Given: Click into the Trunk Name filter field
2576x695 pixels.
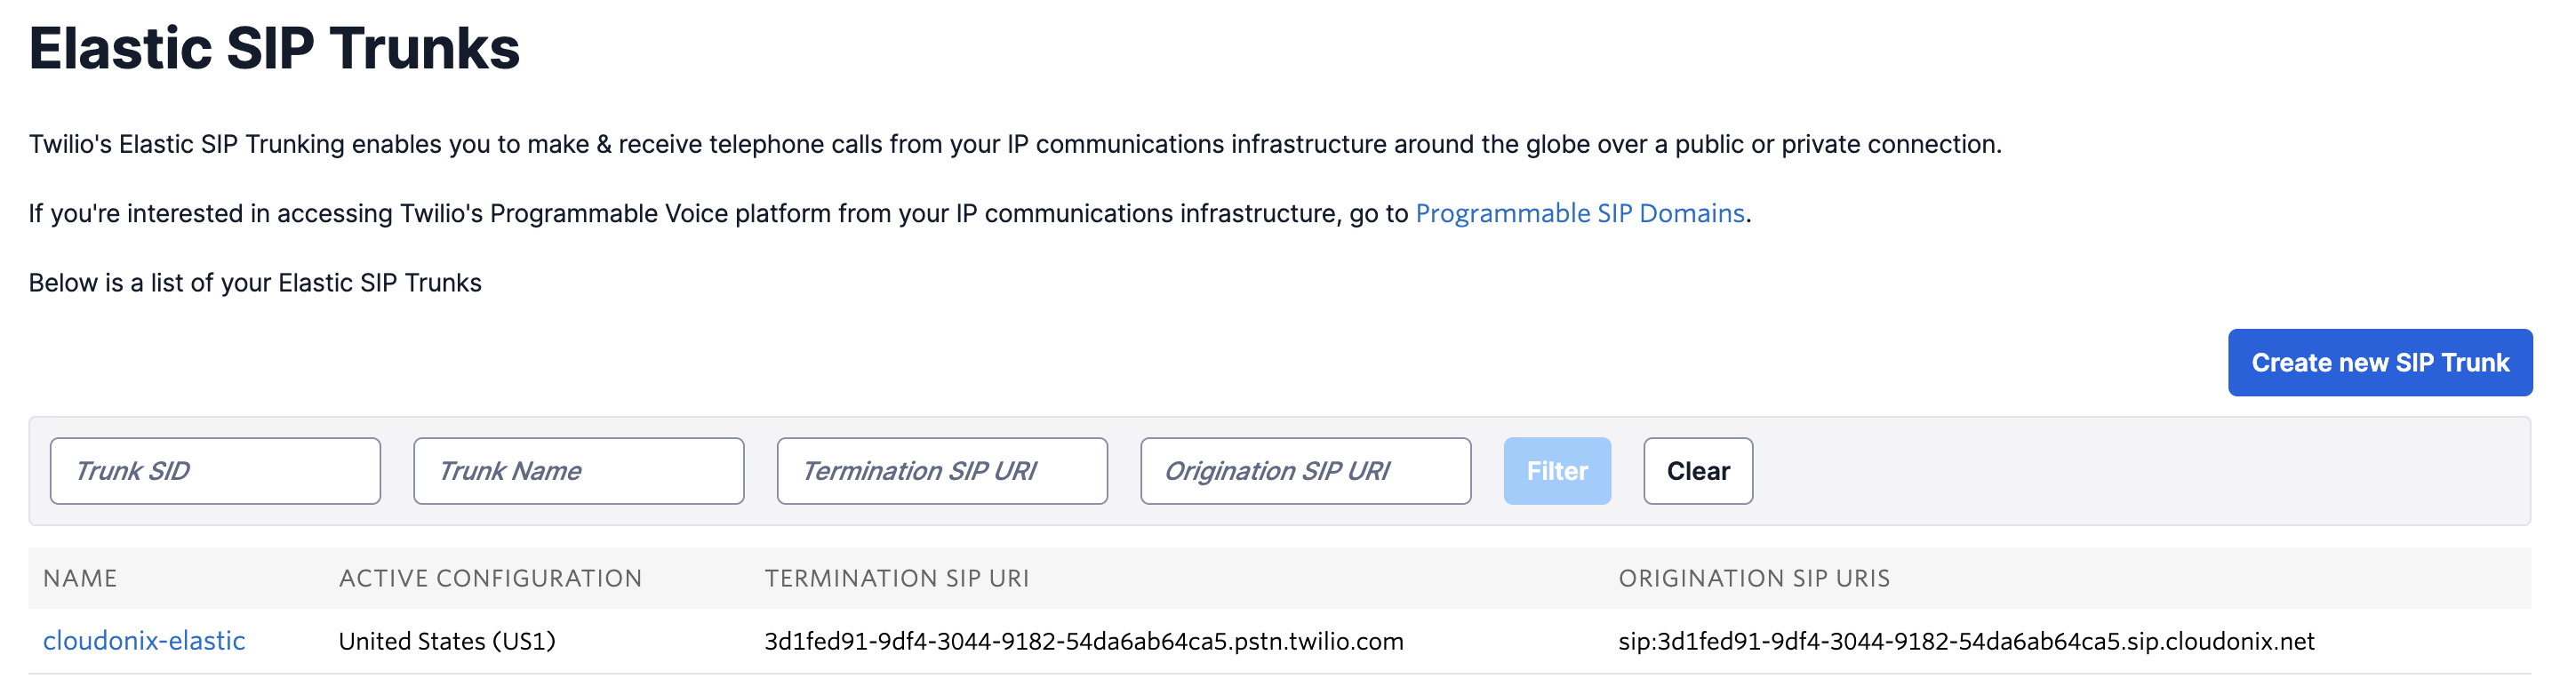Looking at the screenshot, I should click(578, 471).
